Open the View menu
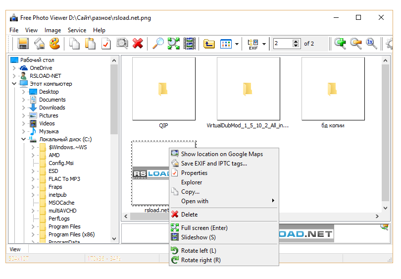Screen dimensions: 401x279 [x=31, y=30]
